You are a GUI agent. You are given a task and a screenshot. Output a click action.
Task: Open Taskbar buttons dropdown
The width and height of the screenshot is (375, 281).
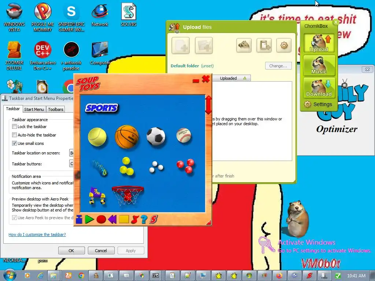coord(71,164)
